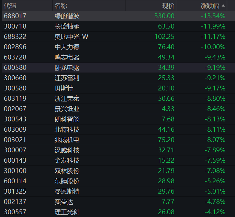Click price 20.10 of 贝斯特

[x=166, y=88]
